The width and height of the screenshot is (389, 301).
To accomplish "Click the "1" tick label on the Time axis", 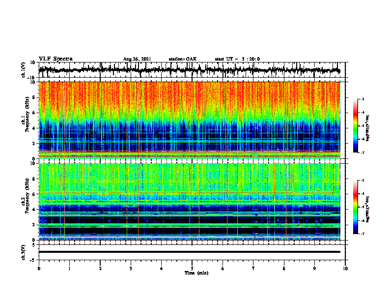I will tap(69, 269).
